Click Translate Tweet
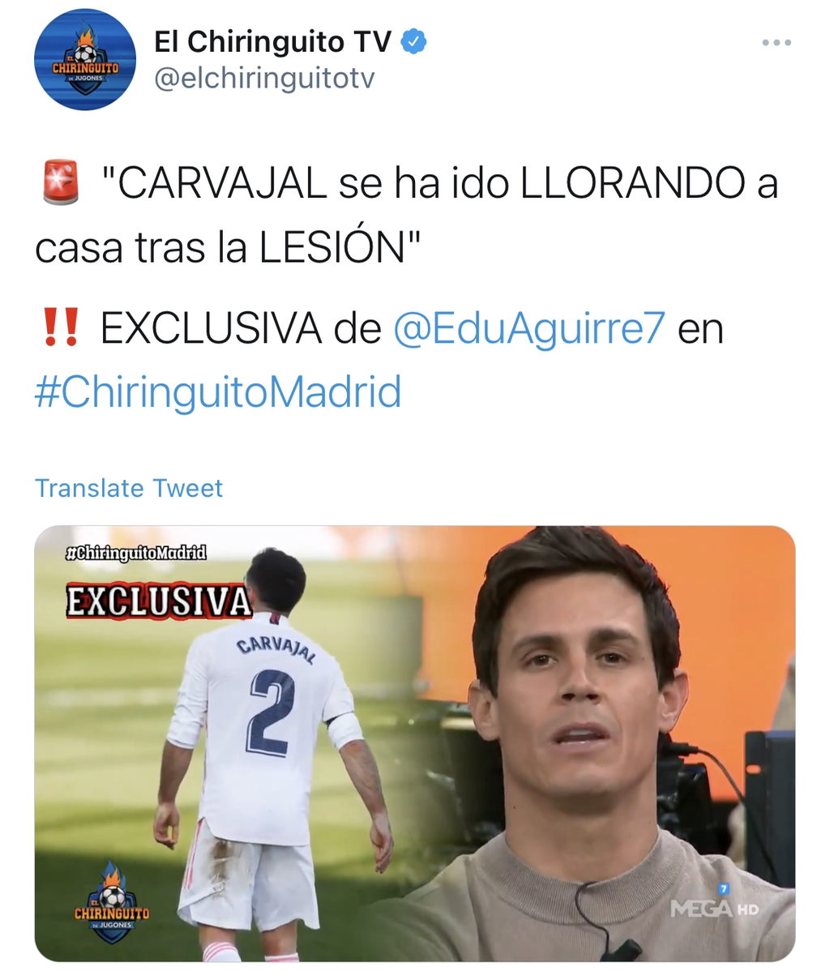The height and width of the screenshot is (971, 830). point(129,488)
